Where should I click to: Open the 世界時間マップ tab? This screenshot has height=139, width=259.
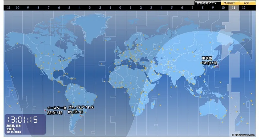[x=208, y=3]
